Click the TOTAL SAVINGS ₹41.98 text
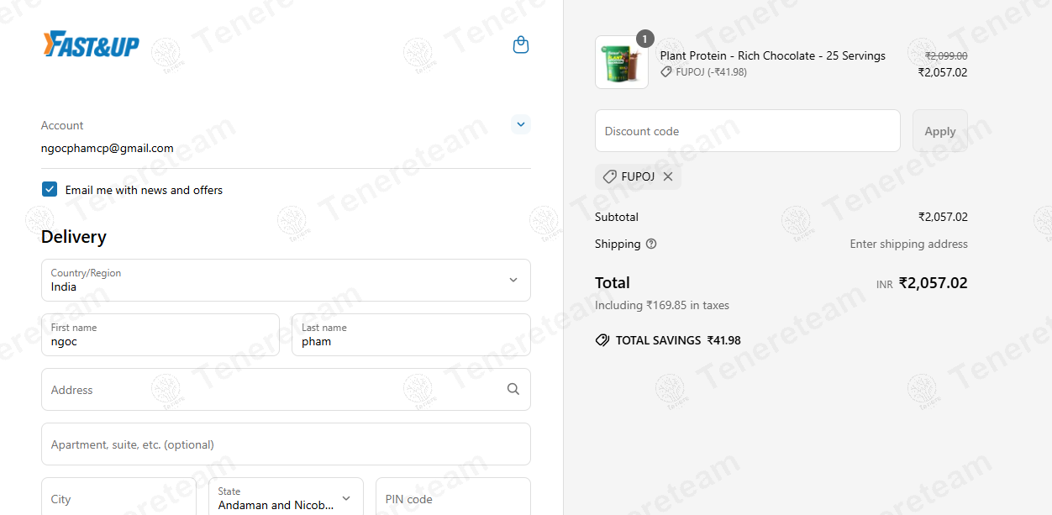 point(678,340)
